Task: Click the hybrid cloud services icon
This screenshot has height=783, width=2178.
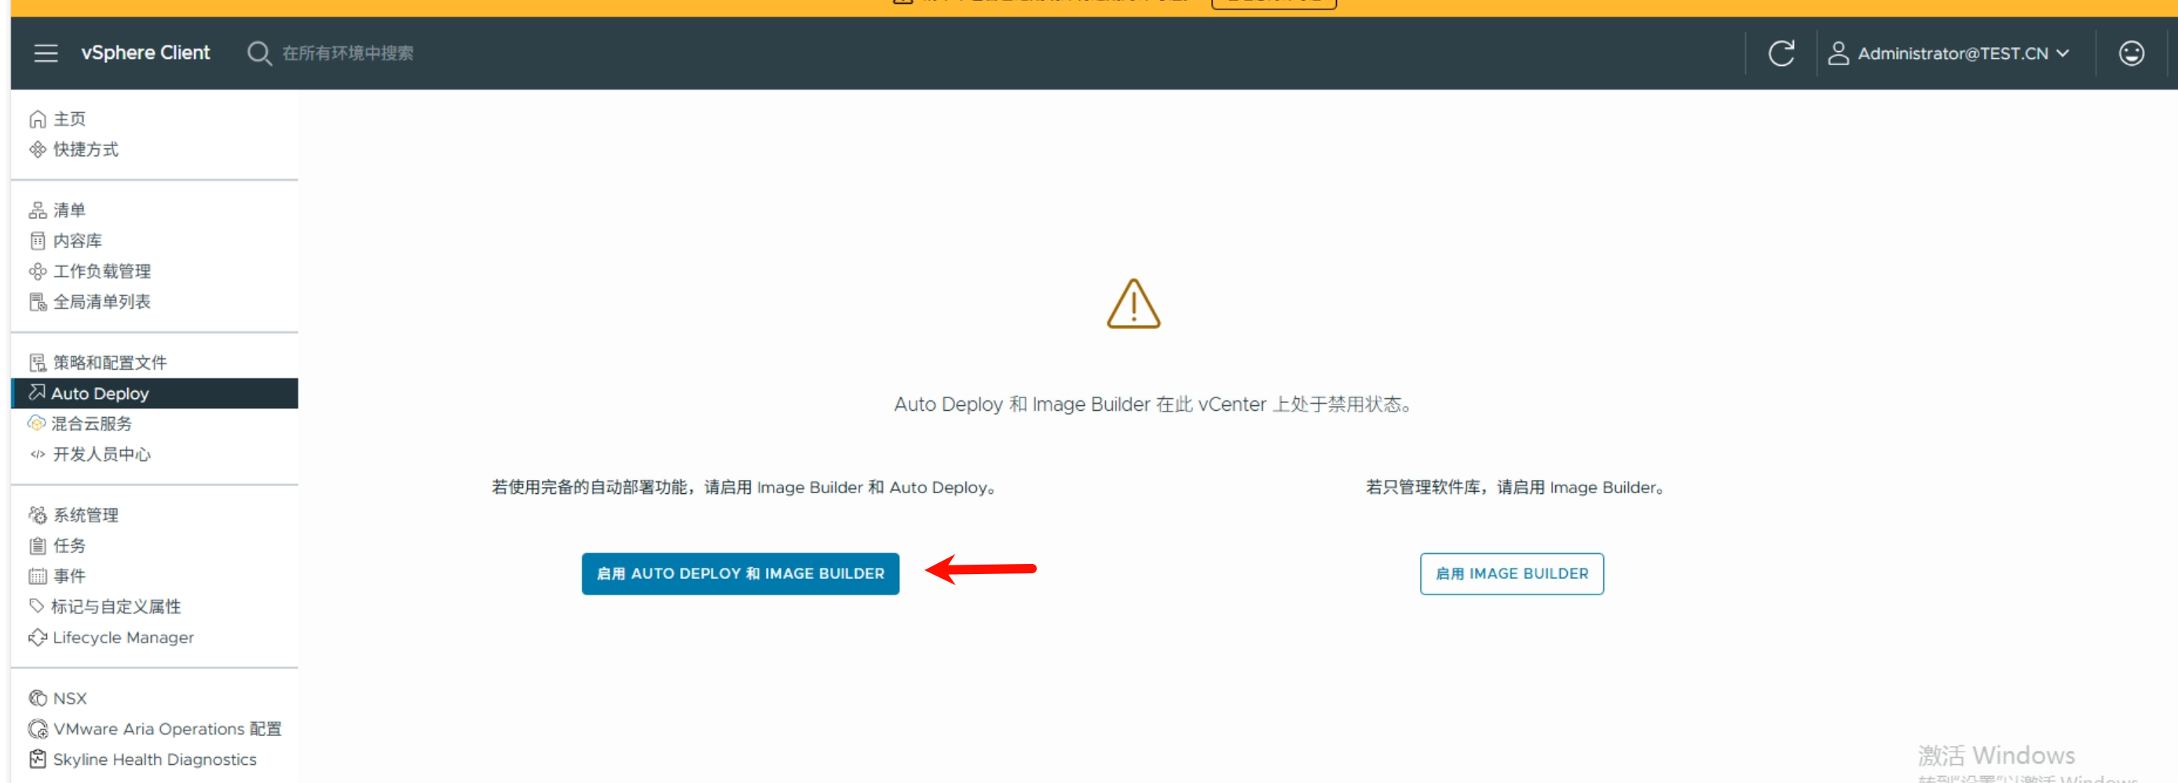Action: pos(36,423)
